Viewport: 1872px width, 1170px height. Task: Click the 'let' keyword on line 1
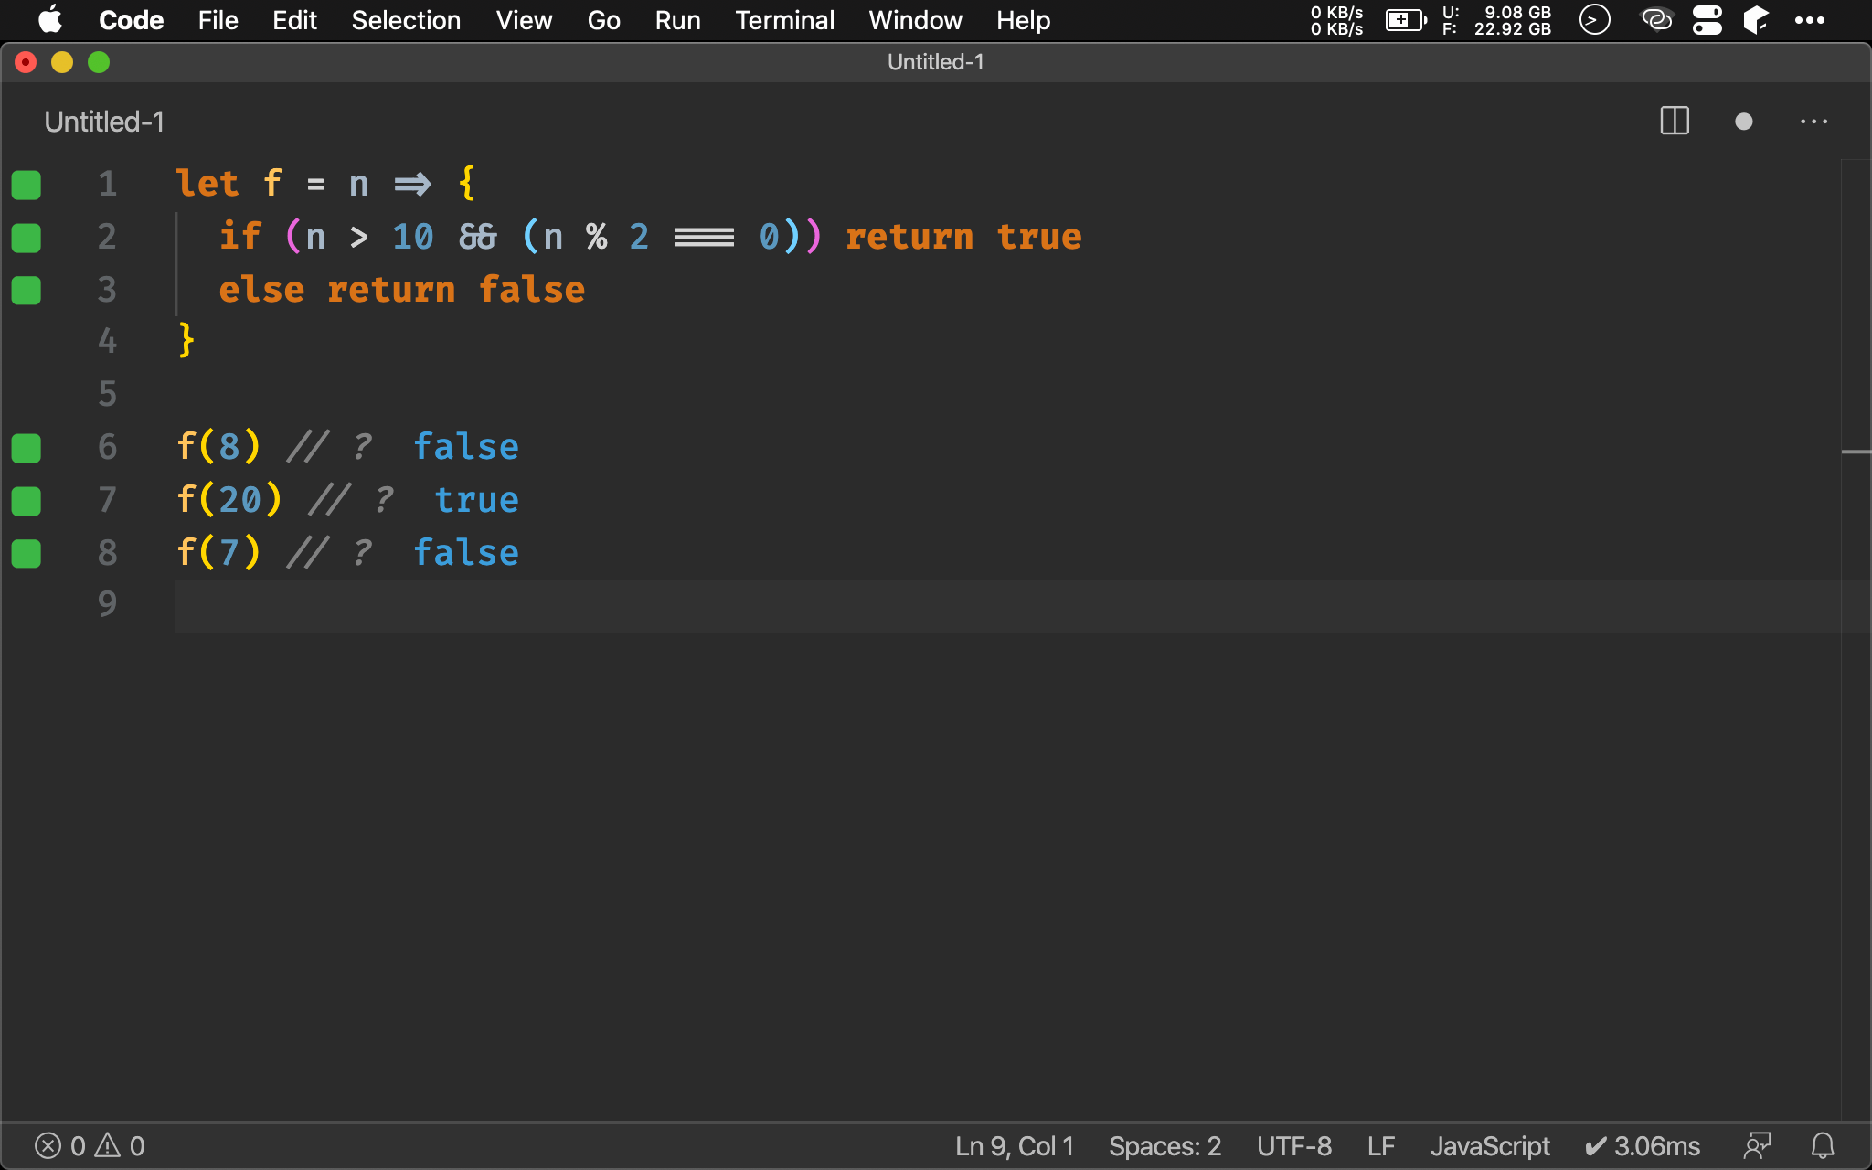point(207,184)
